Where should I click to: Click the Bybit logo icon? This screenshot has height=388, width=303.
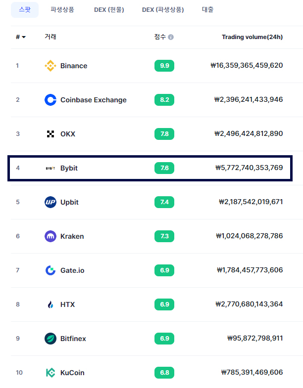tap(50, 168)
